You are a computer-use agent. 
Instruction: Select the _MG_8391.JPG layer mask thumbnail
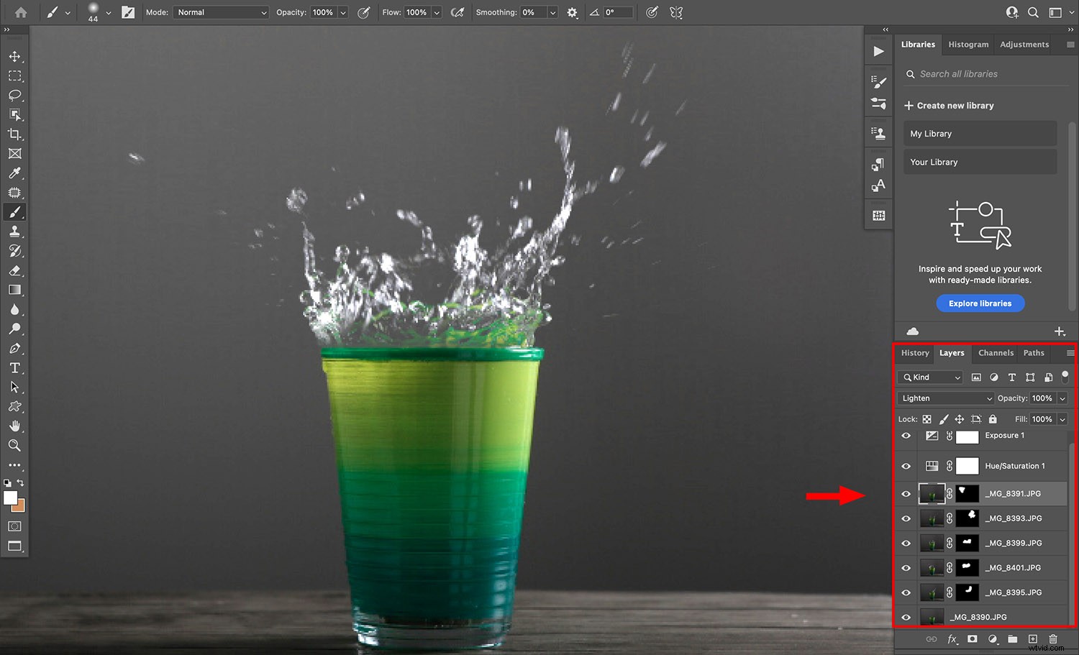click(967, 493)
